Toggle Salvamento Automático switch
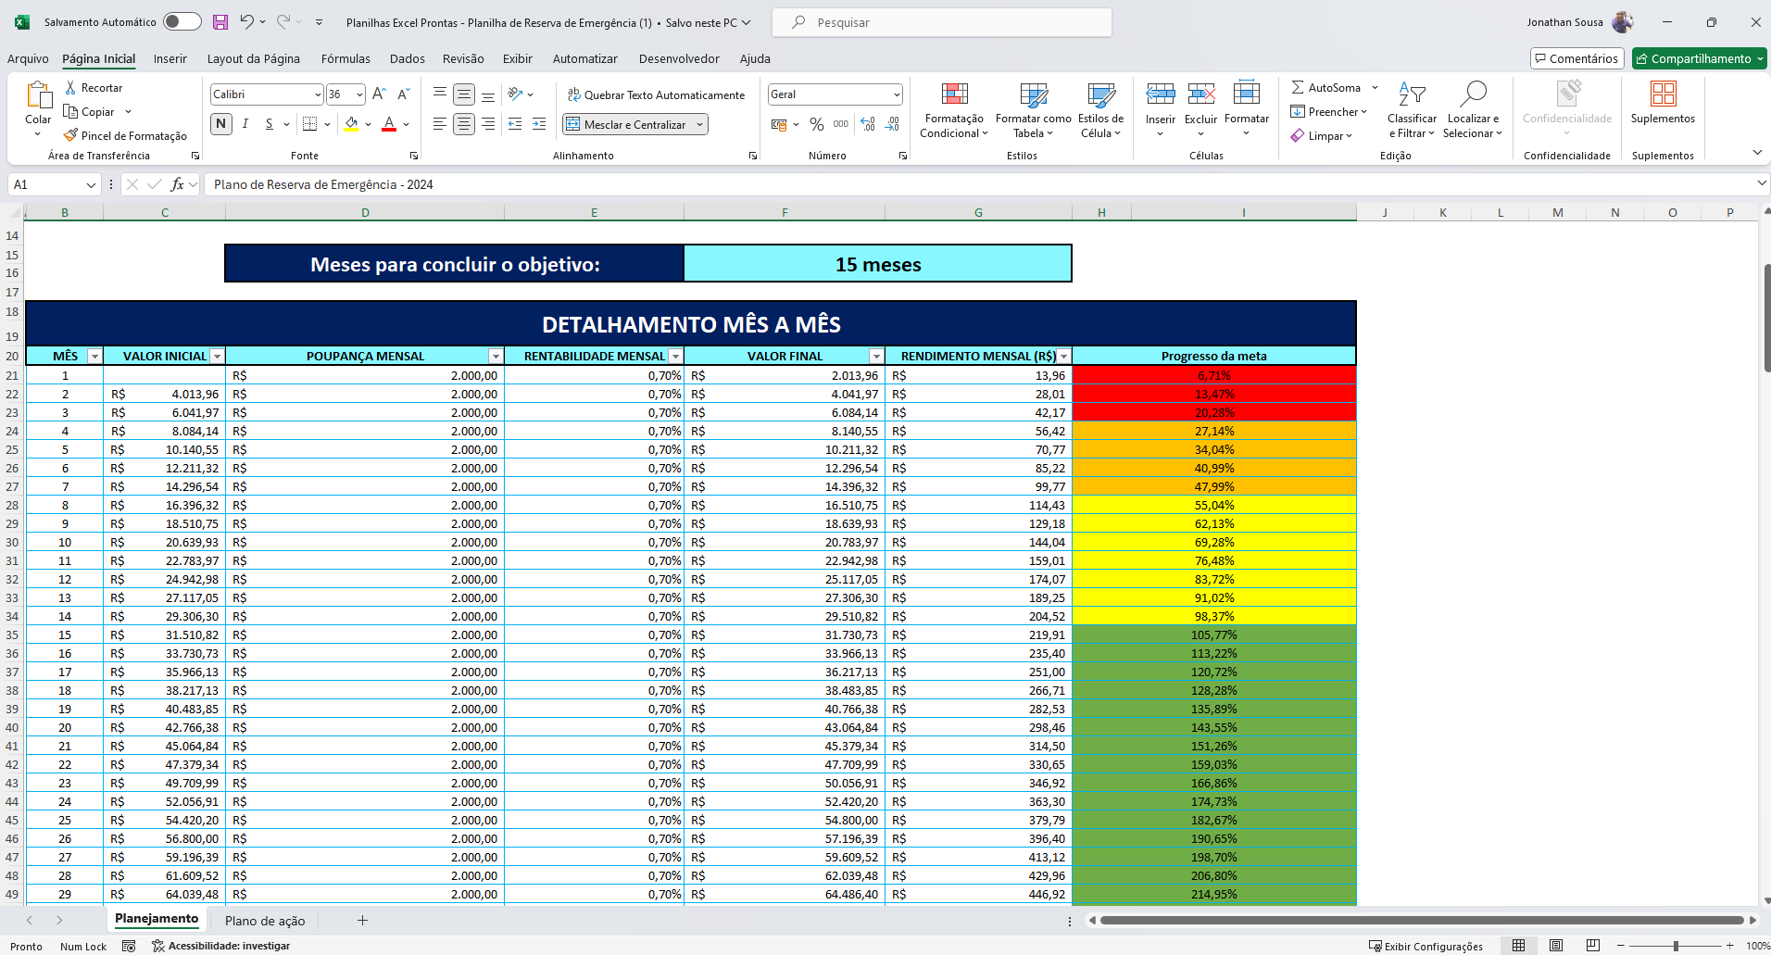 (x=182, y=22)
